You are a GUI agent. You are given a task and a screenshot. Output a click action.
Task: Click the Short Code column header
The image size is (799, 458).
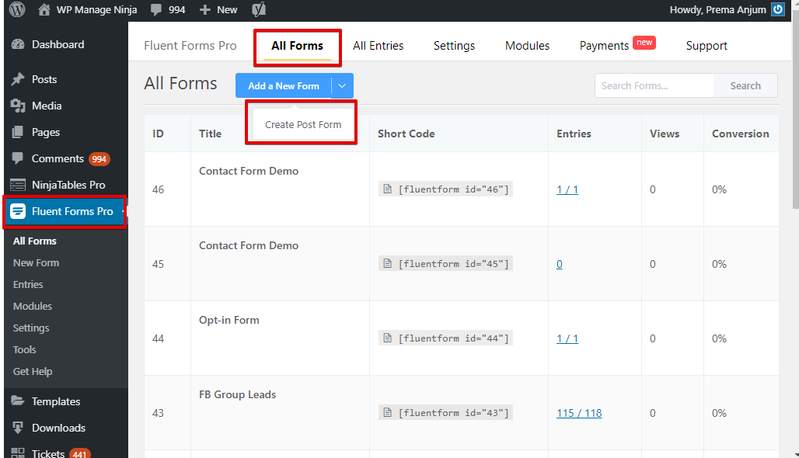click(406, 134)
